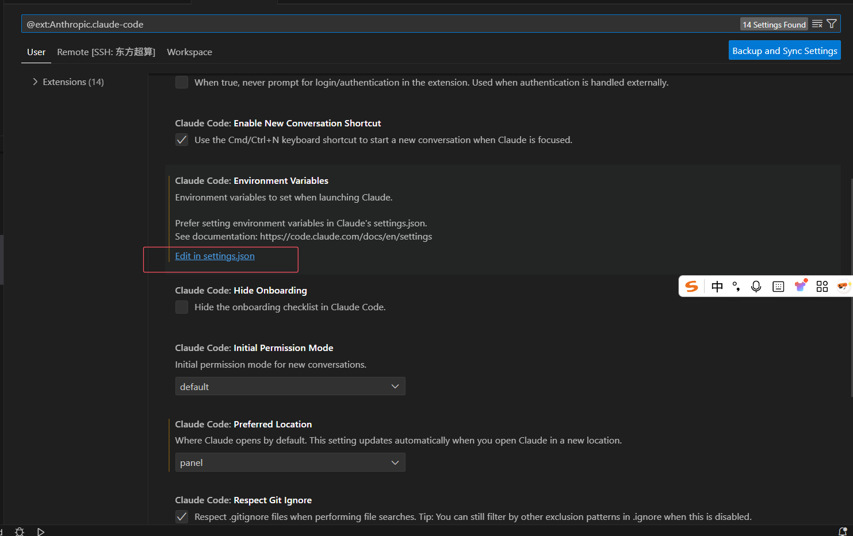853x536 pixels.
Task: Click the Respect Git Ignore setting title
Action: coord(243,500)
